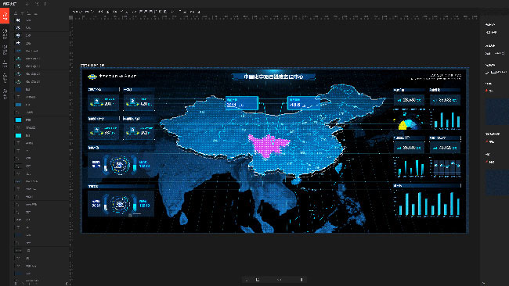Click the lower red icon in the properties panel
The height and width of the screenshot is (286, 509).
tap(486, 162)
